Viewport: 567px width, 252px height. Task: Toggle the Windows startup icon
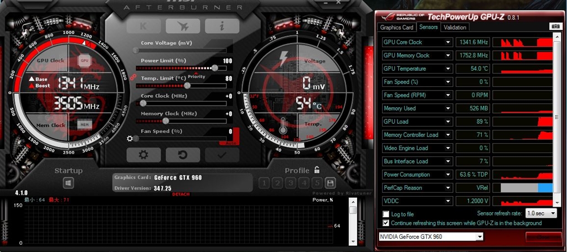(68, 183)
